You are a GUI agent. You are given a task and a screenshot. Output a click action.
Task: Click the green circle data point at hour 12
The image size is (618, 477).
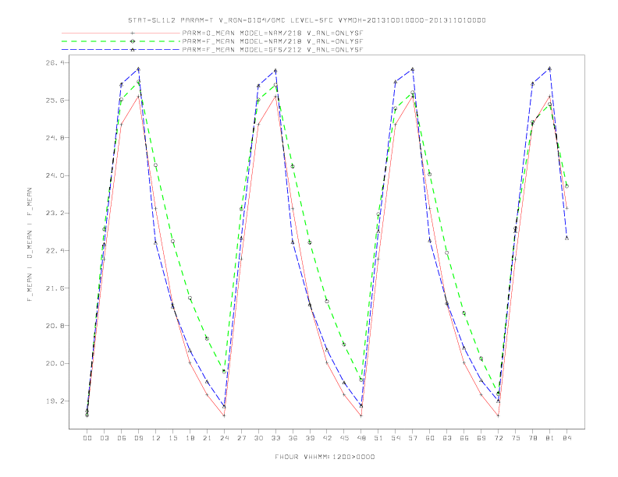(156, 165)
